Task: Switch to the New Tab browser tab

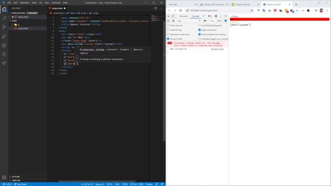Action: pos(183,5)
